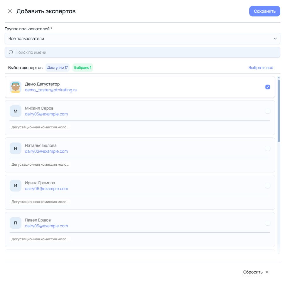Viewport: 285px width, 282px height.
Task: Click the commission tag under Наталья Белова
Action: click(x=40, y=164)
